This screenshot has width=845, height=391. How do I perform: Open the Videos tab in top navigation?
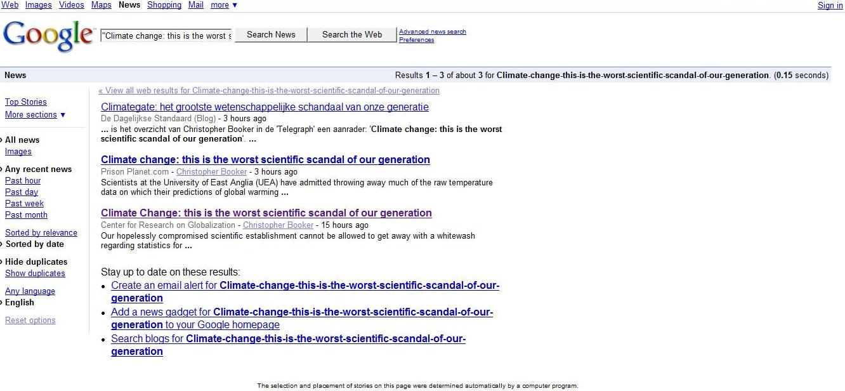click(71, 5)
